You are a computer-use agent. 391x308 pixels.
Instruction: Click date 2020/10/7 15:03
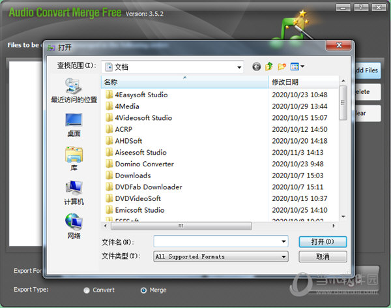click(298, 176)
